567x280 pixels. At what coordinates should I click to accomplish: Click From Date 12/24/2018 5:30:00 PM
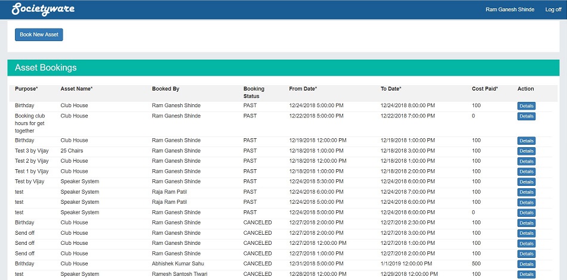pos(316,181)
